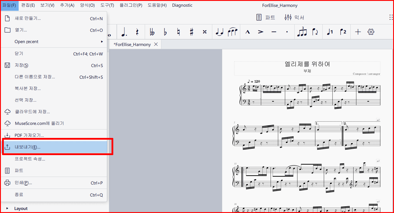This screenshot has width=394, height=213.
Task: Choose 다른 이름으로 저장... menu item
Action: (x=54, y=77)
